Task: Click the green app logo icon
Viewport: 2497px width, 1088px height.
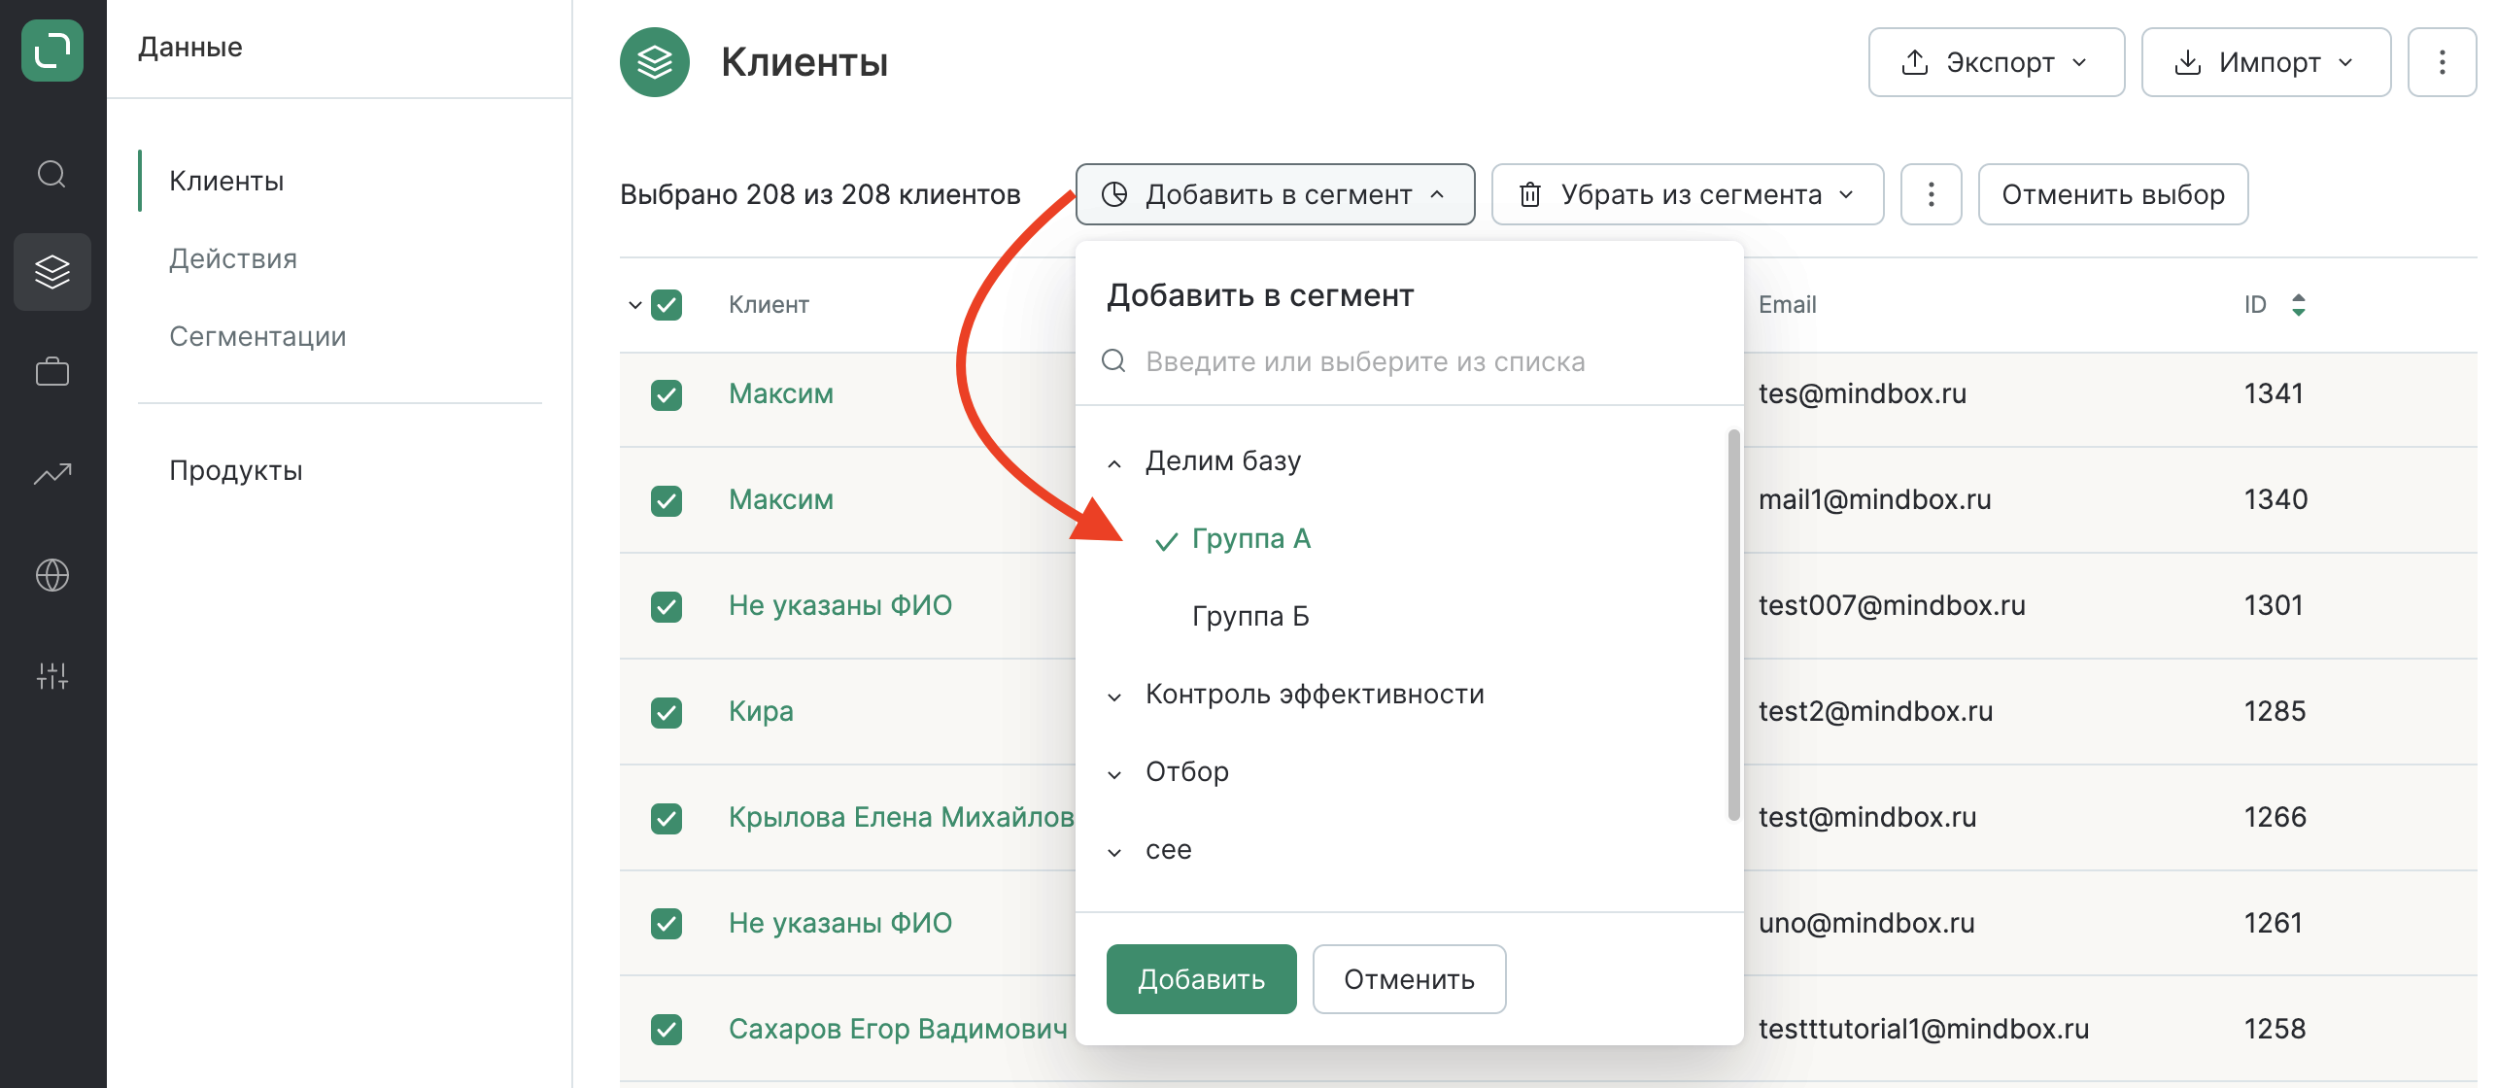Action: 52,51
